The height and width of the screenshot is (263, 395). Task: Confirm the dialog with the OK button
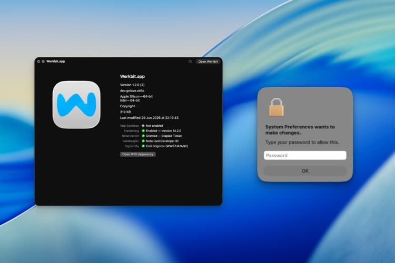click(x=305, y=171)
